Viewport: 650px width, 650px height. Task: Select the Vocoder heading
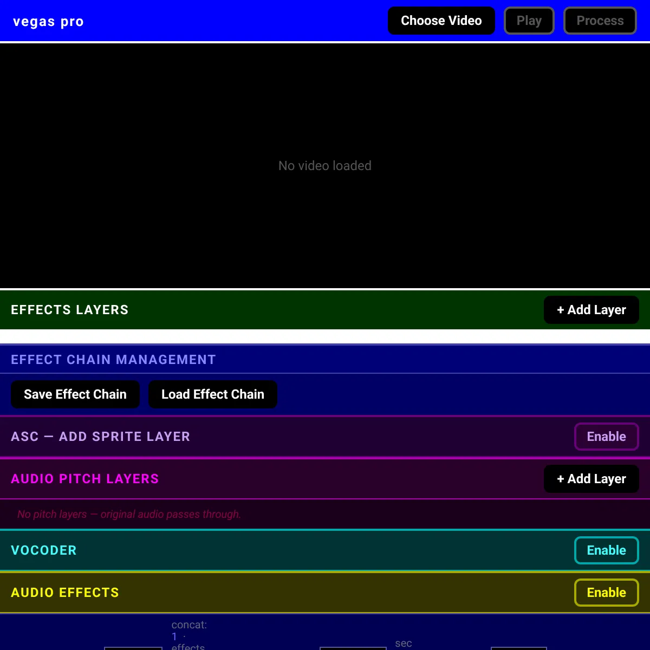coord(44,550)
